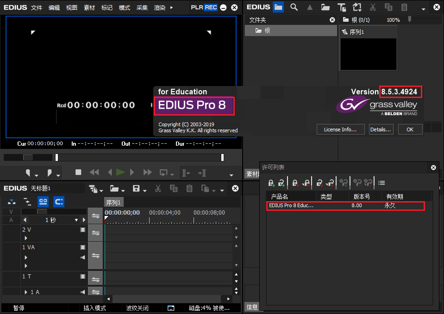Click the first green-dot lock license icon
444x314 pixels.
pos(271,183)
